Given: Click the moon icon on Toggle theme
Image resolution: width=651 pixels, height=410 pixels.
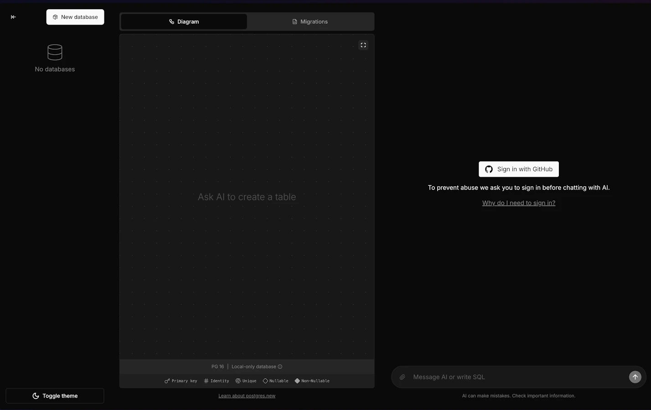Looking at the screenshot, I should click(x=36, y=395).
